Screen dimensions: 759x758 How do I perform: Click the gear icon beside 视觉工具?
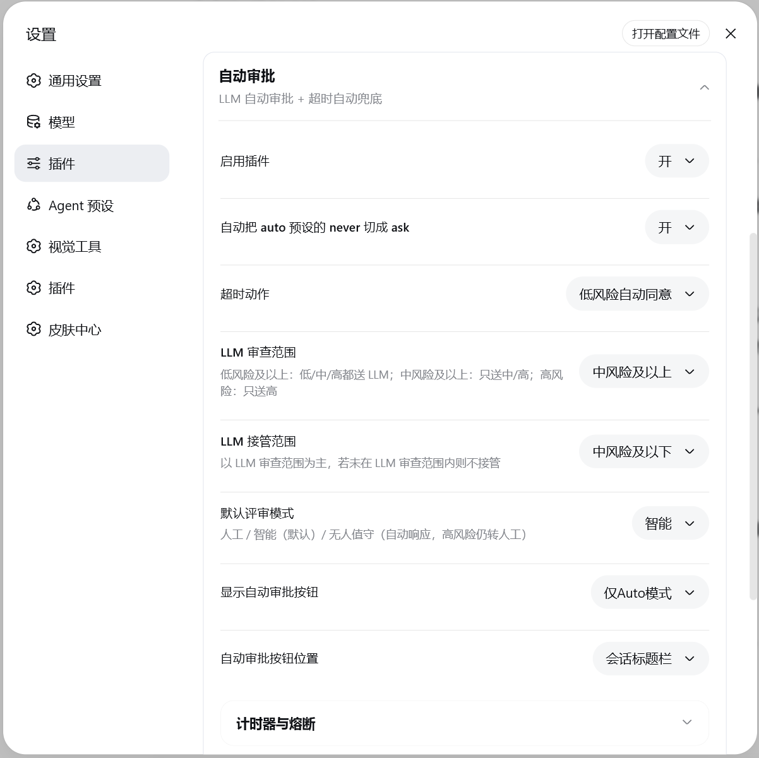pos(33,246)
